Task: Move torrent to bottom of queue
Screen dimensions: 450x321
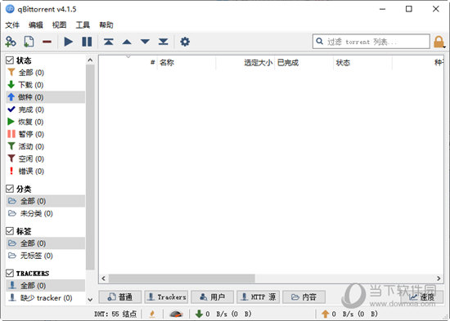Action: click(x=164, y=42)
